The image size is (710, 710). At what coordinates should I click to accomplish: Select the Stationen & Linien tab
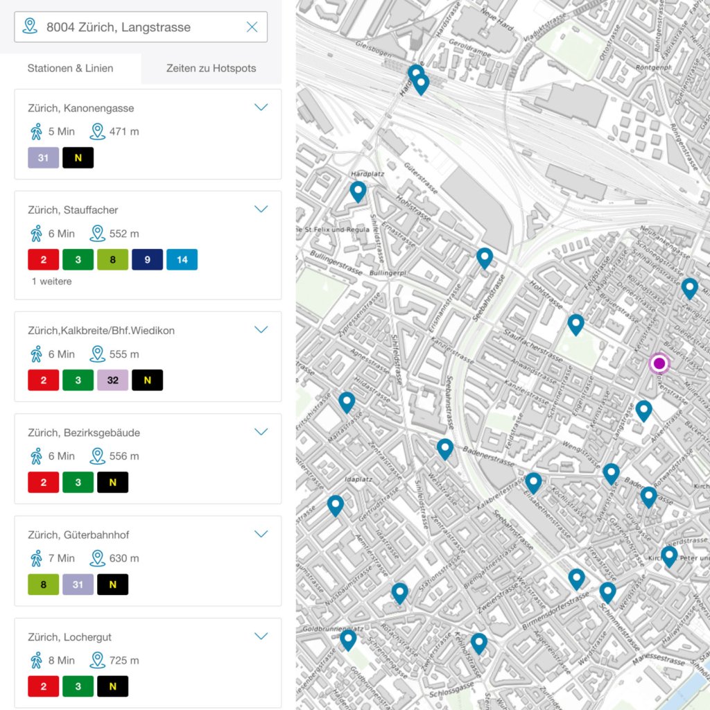(x=70, y=69)
